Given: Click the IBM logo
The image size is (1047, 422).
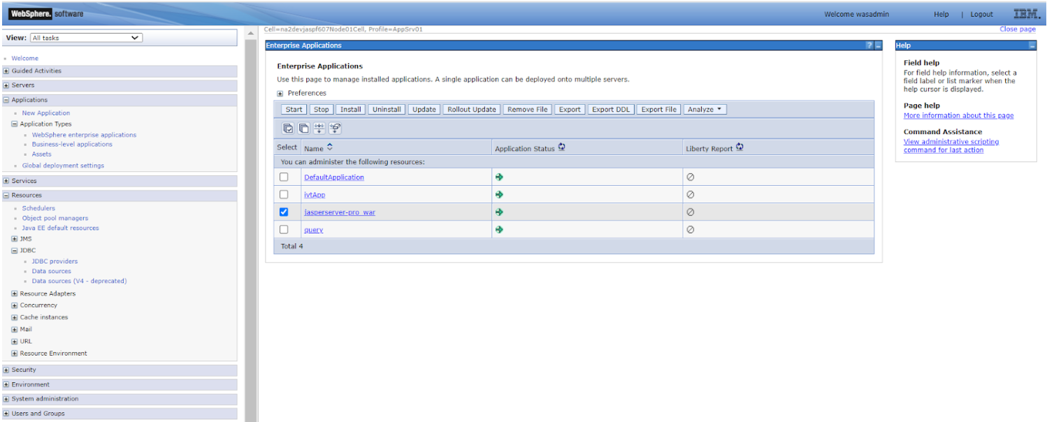Looking at the screenshot, I should (x=1026, y=13).
